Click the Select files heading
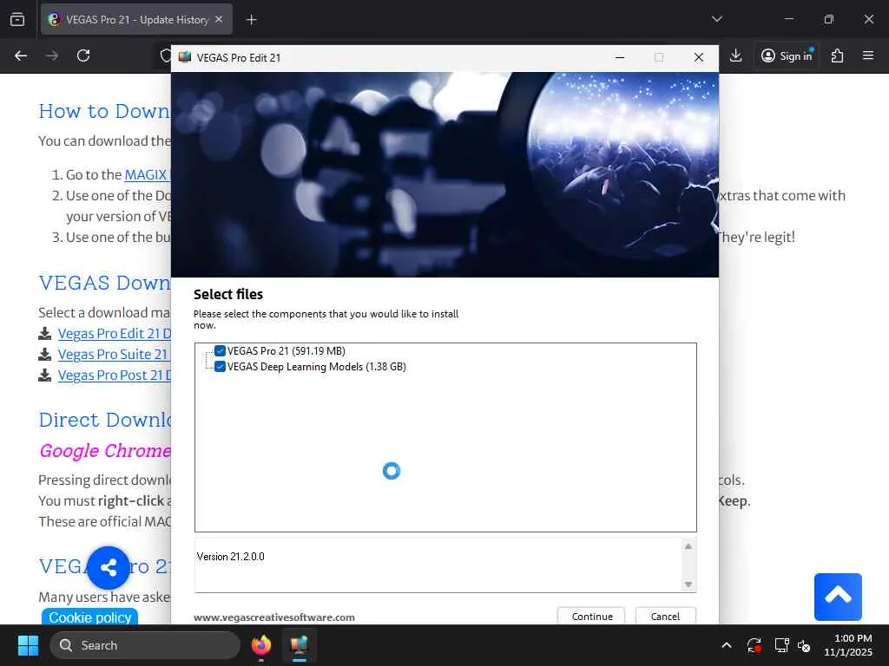The width and height of the screenshot is (889, 666). pyautogui.click(x=228, y=295)
